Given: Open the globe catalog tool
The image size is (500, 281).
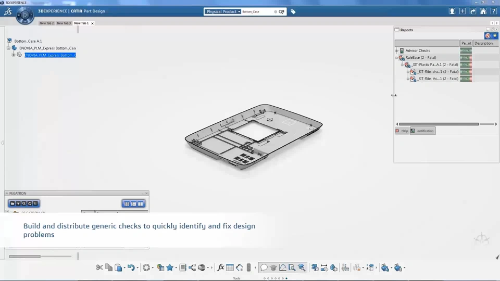Looking at the screenshot, I should pos(160,267).
